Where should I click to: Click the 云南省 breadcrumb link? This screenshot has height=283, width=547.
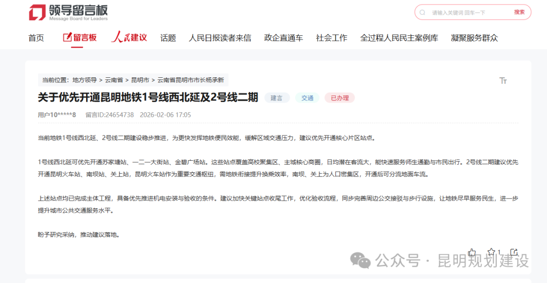114,80
